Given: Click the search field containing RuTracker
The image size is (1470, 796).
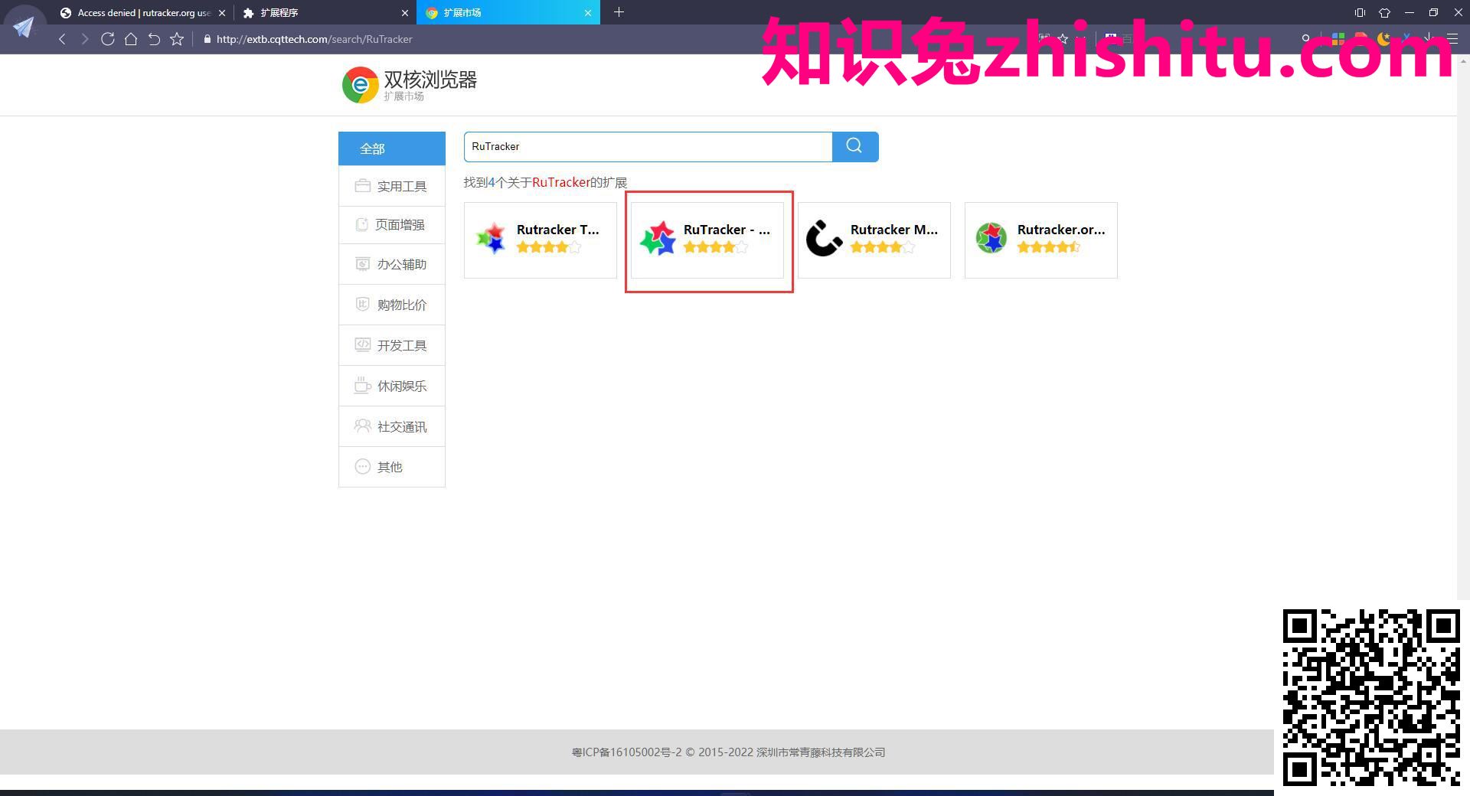Looking at the screenshot, I should [x=648, y=146].
